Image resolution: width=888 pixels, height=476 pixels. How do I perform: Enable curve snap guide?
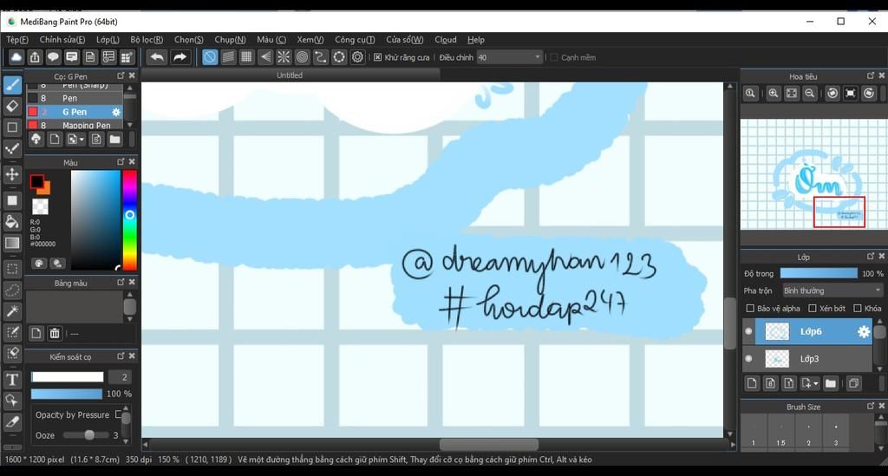click(x=320, y=57)
